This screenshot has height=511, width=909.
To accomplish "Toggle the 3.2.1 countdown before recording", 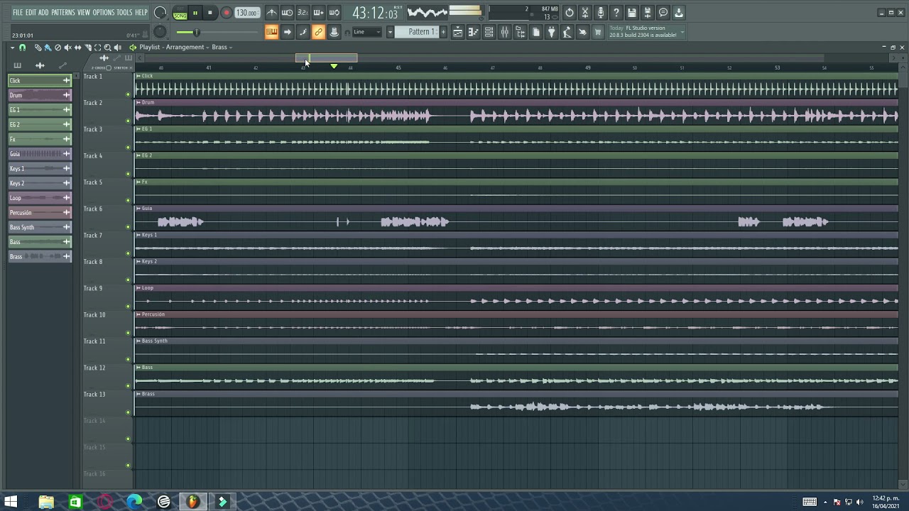I will point(303,13).
